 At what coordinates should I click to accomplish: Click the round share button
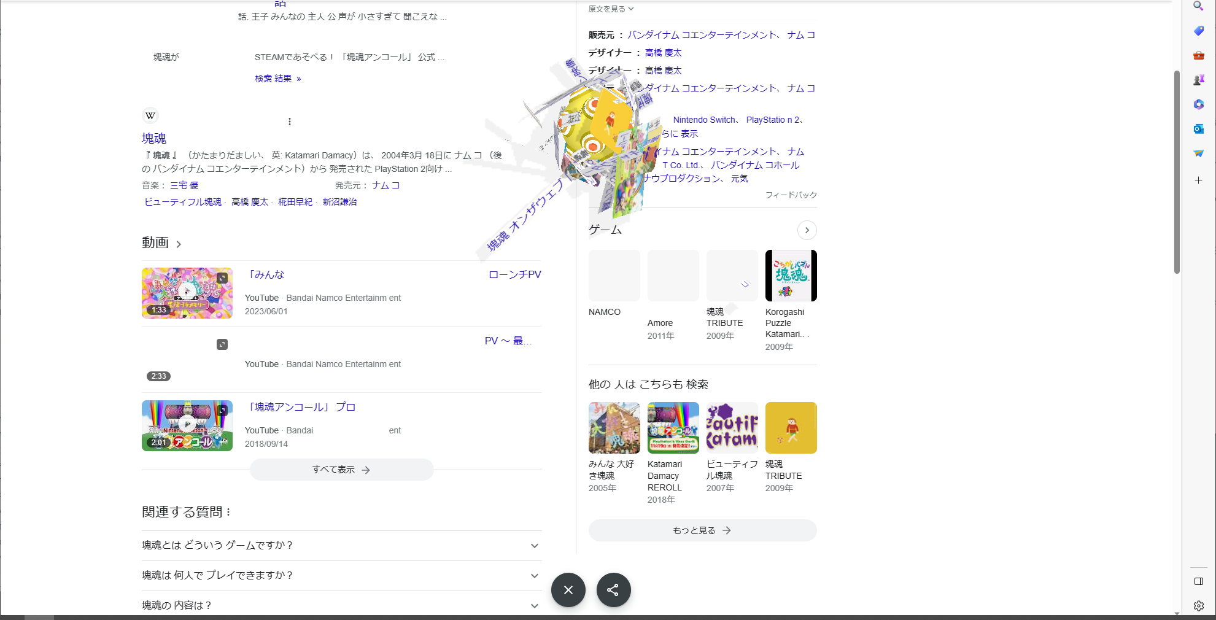(613, 590)
